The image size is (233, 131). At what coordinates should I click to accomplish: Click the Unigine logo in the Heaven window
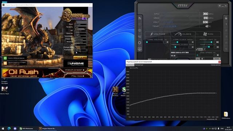(76, 64)
